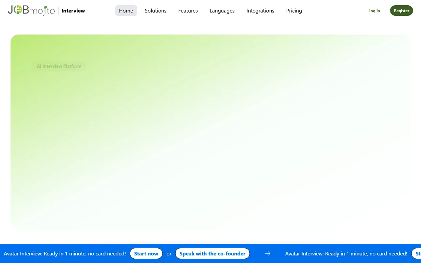The width and height of the screenshot is (421, 263).
Task: Click the right arrow icon in blue banner
Action: (x=268, y=253)
